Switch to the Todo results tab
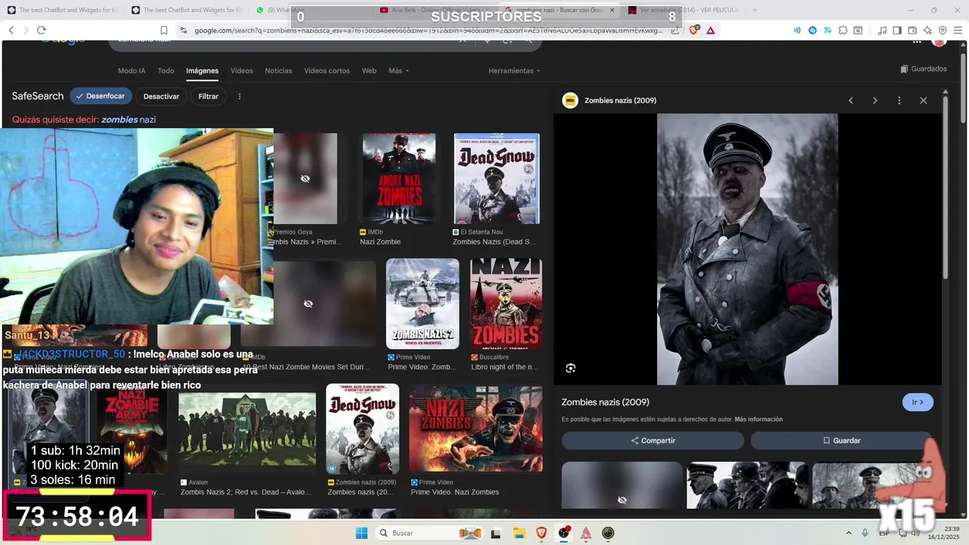This screenshot has width=969, height=545. [x=166, y=70]
